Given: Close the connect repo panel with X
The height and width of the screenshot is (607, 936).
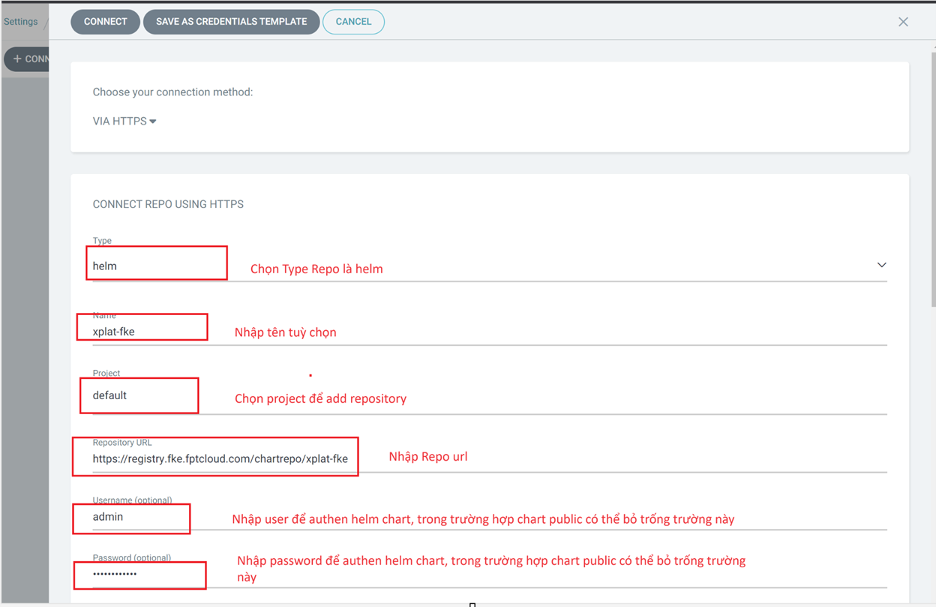Looking at the screenshot, I should click(903, 22).
